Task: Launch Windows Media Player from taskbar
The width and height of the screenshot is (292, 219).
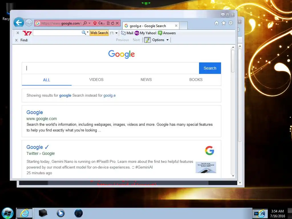Action: 60,213
